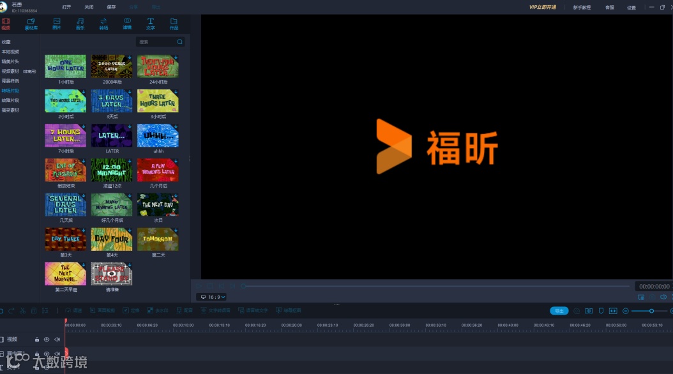Image resolution: width=673 pixels, height=374 pixels.
Task: Click the 绿幕抠图 green screen tool
Action: pos(289,311)
